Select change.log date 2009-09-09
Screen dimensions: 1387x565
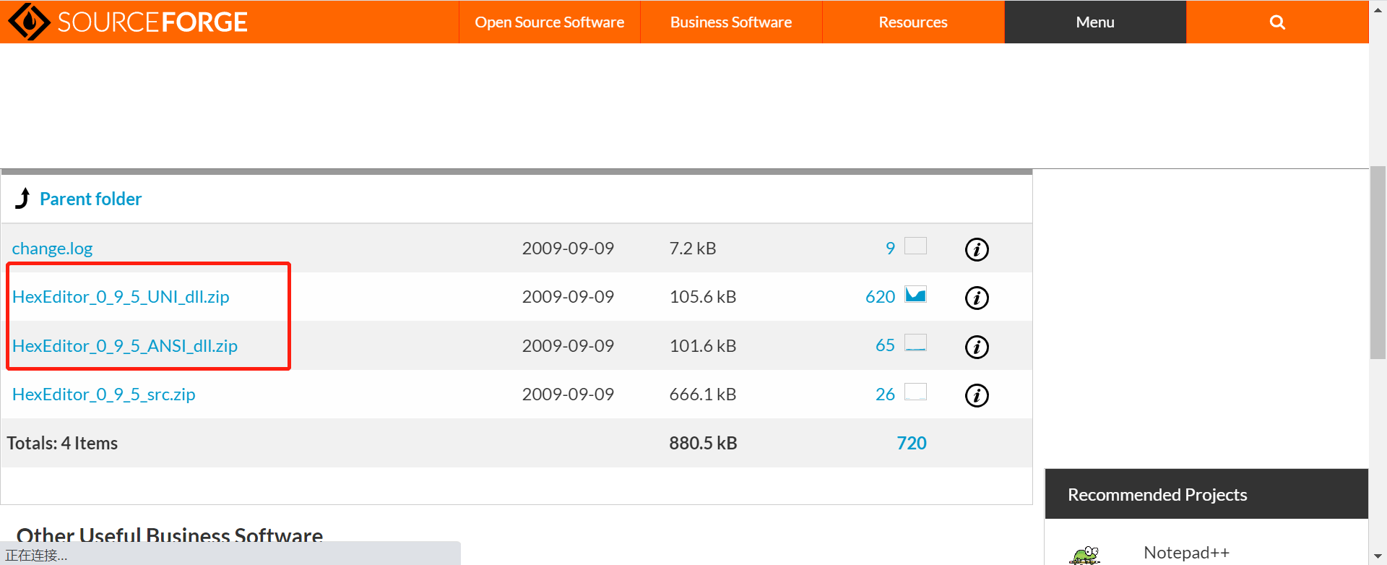point(568,249)
